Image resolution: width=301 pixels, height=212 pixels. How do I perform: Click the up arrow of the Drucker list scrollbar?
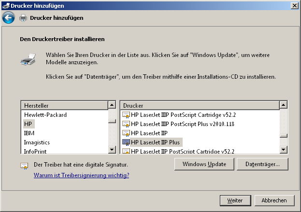click(x=283, y=105)
